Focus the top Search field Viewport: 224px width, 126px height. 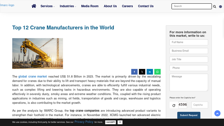click(192, 6)
